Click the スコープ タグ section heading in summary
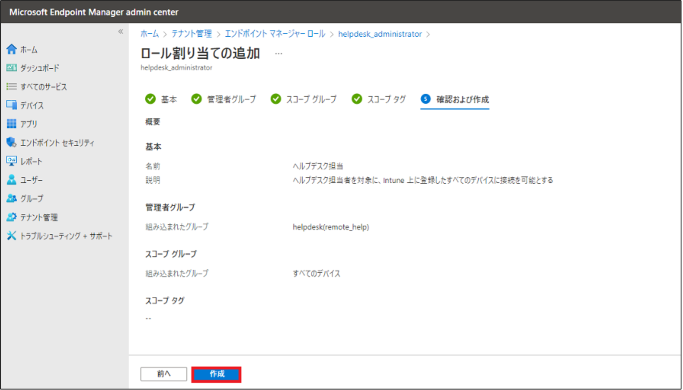This screenshot has width=683, height=390. (x=165, y=301)
